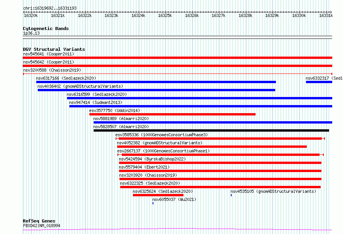
Task: Click the red bar of esv2667137
Action: pos(220,155)
